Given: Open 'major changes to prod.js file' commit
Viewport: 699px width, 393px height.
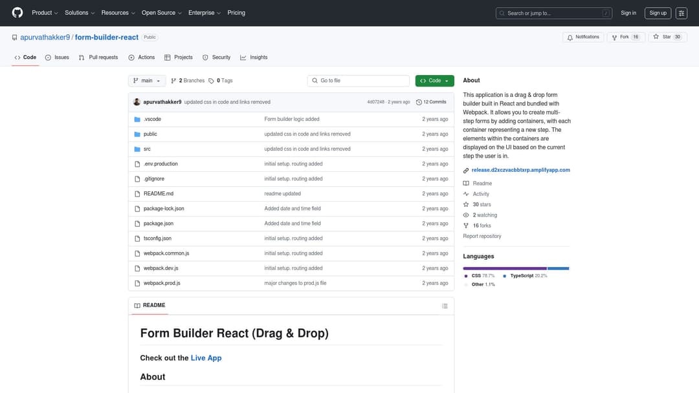Looking at the screenshot, I should 295,283.
